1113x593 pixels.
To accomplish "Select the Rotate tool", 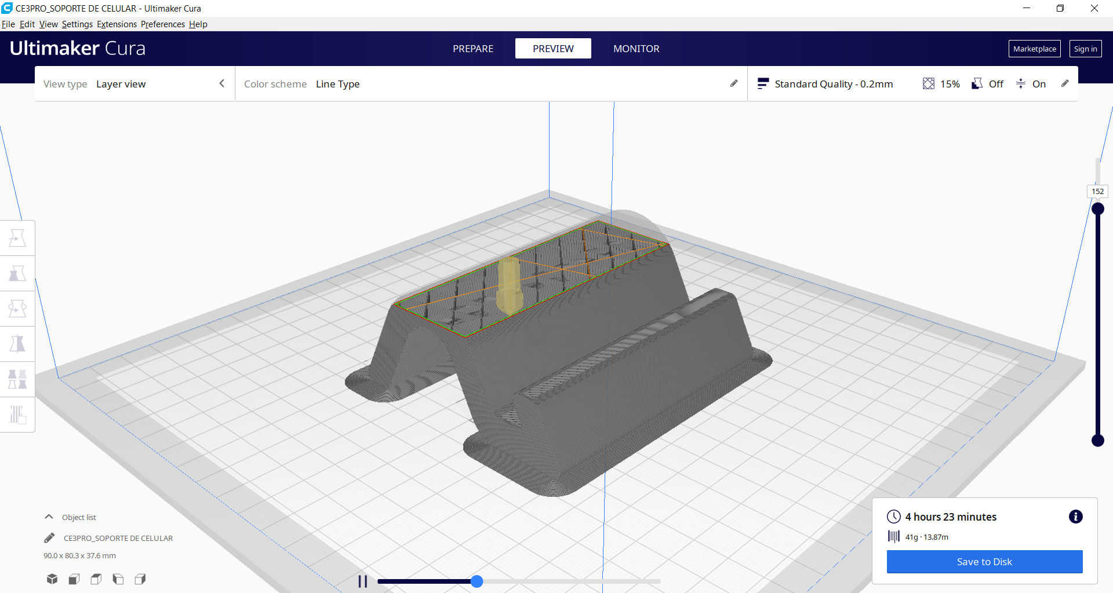I will coord(17,309).
